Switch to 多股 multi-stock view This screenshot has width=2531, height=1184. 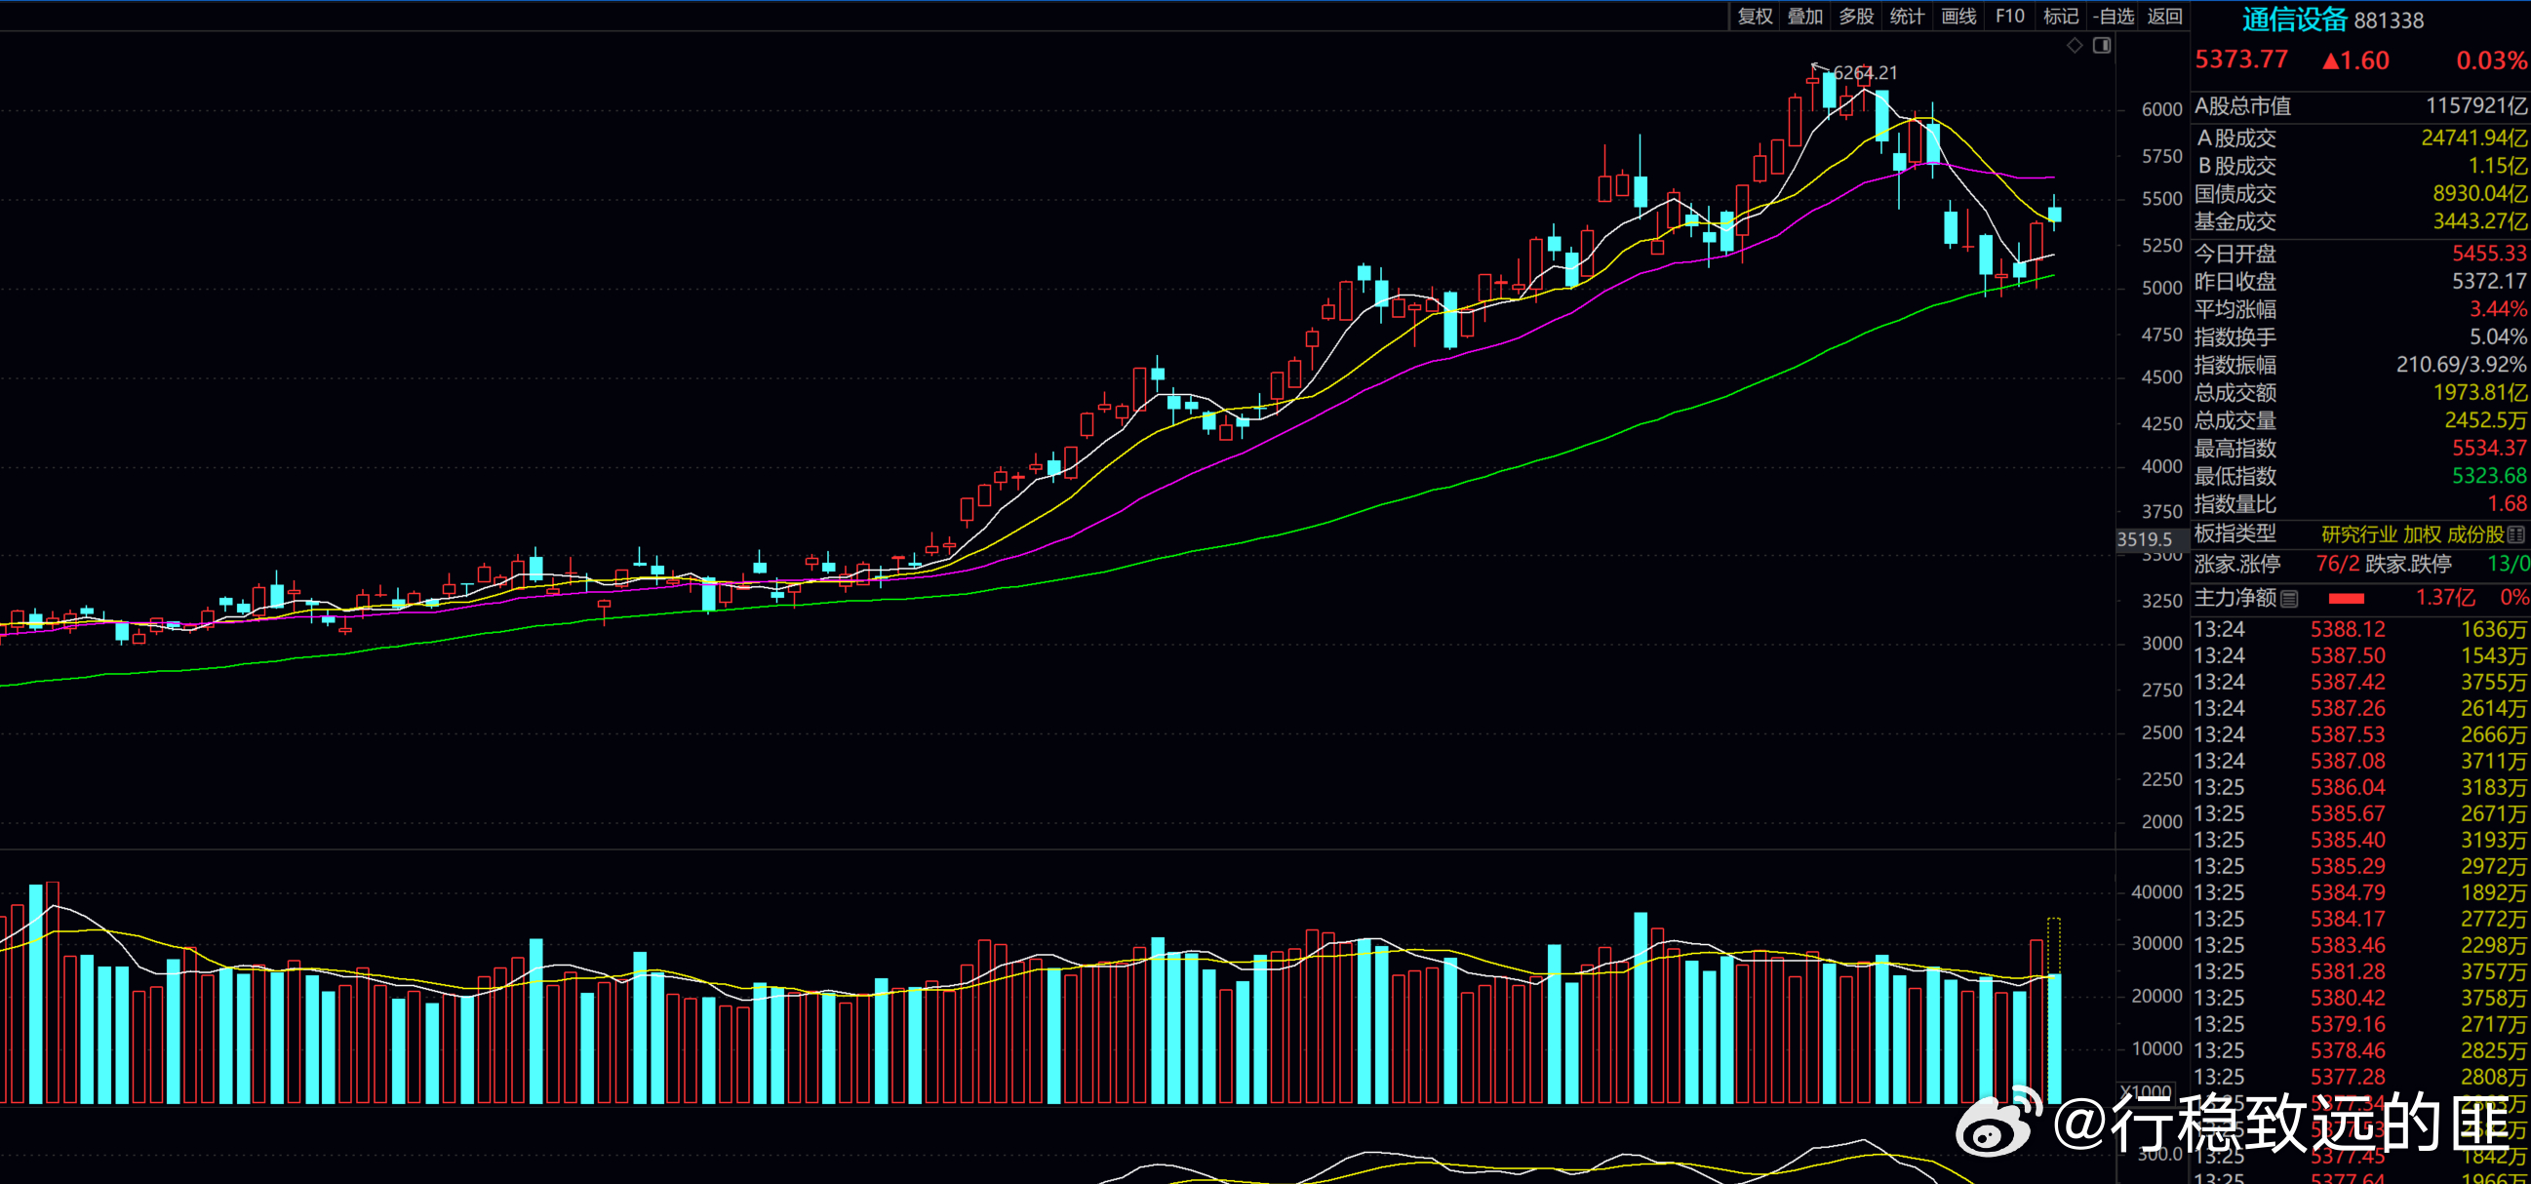pyautogui.click(x=1856, y=16)
